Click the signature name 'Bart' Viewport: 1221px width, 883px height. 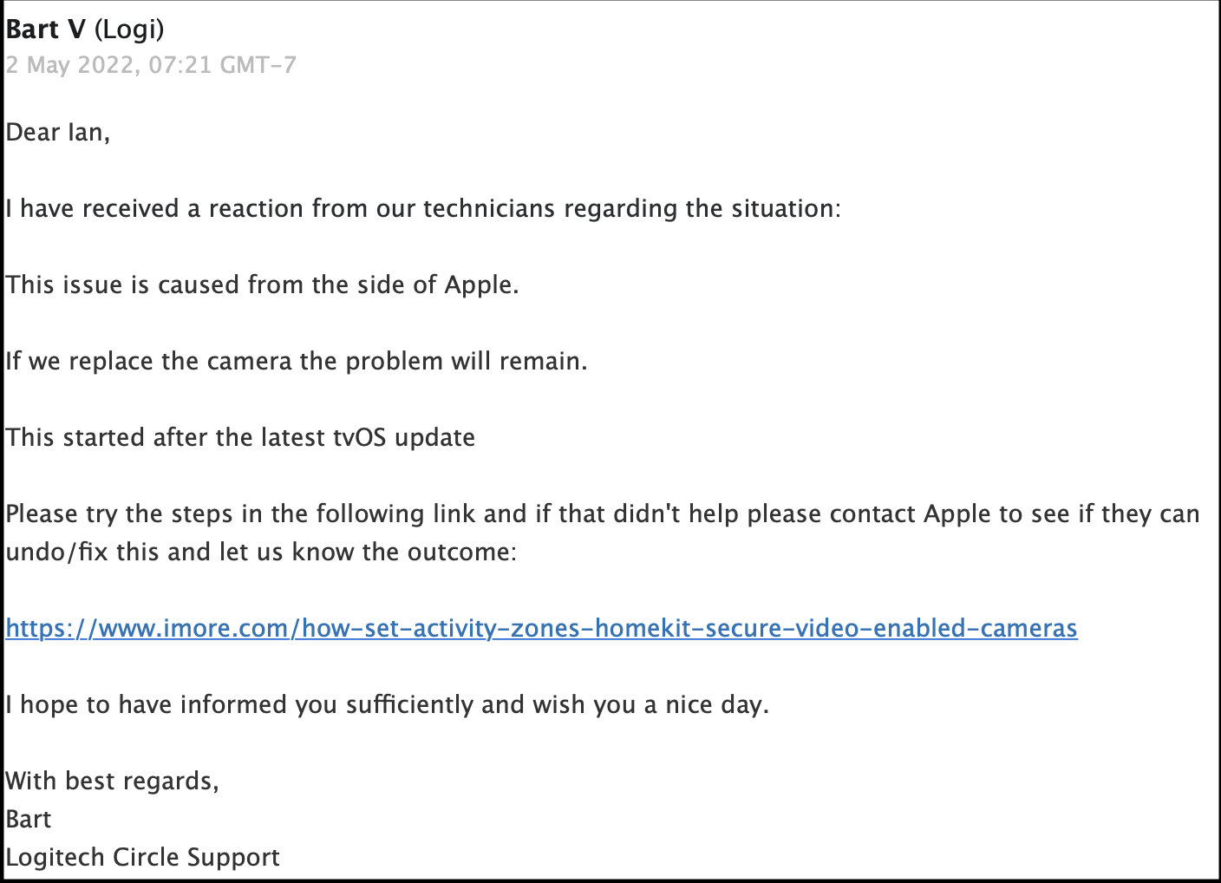click(x=29, y=820)
